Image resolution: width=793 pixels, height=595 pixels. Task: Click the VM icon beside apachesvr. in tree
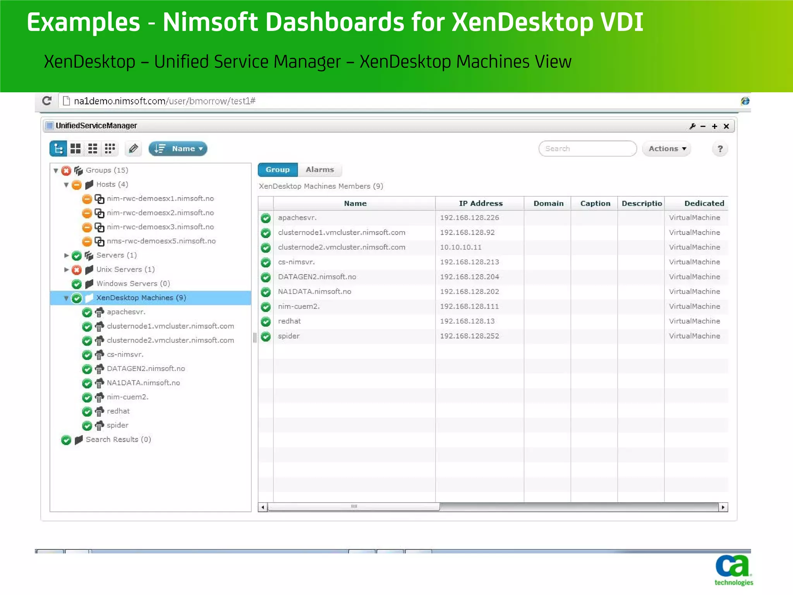(100, 312)
